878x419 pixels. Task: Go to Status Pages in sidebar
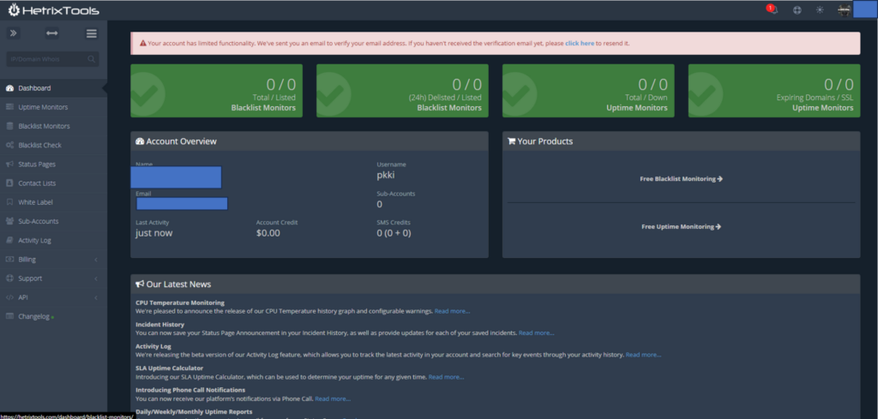point(37,164)
